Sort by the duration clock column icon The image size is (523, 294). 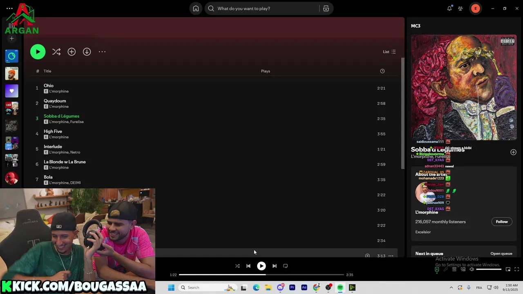(x=382, y=71)
